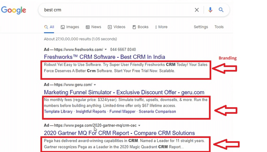Open the Scenario Comparison sitelink

[157, 112]
